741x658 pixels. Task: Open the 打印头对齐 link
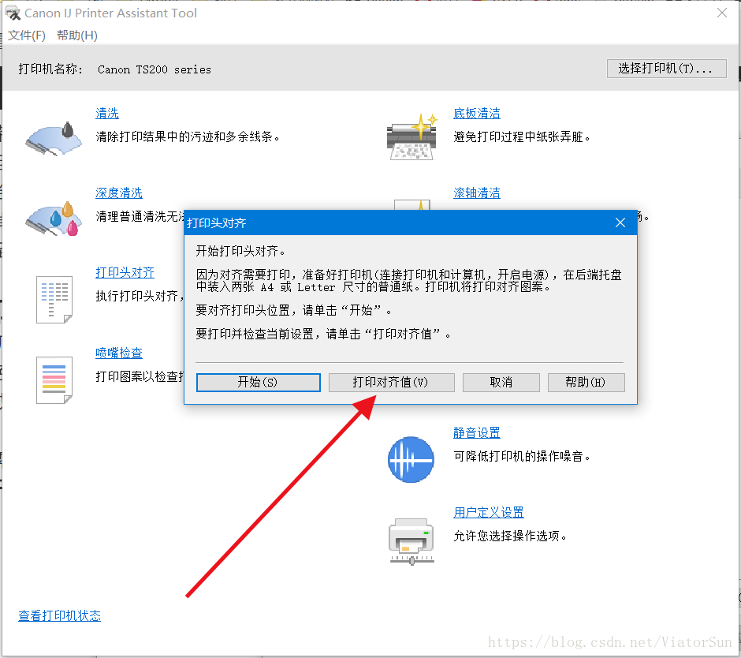pos(125,272)
